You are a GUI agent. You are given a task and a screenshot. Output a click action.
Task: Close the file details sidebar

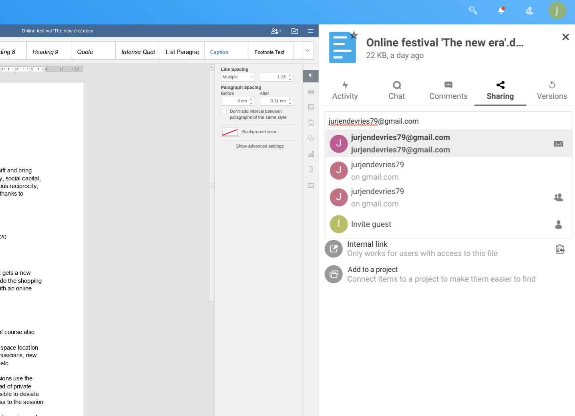(565, 37)
